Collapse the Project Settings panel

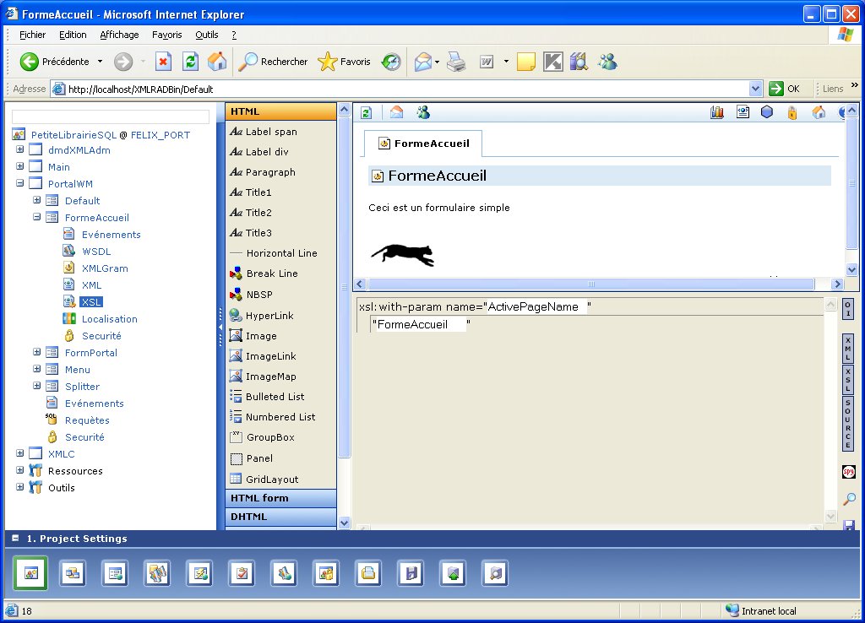pos(15,539)
